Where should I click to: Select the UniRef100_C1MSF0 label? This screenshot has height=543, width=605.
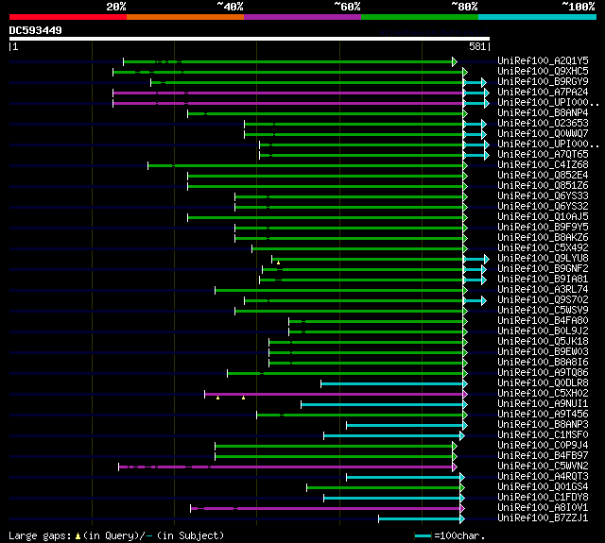coord(543,435)
